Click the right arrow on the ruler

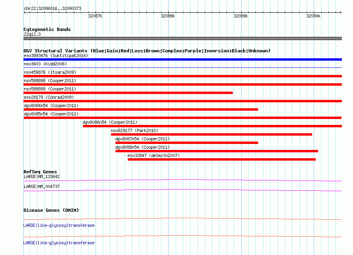coord(341,12)
